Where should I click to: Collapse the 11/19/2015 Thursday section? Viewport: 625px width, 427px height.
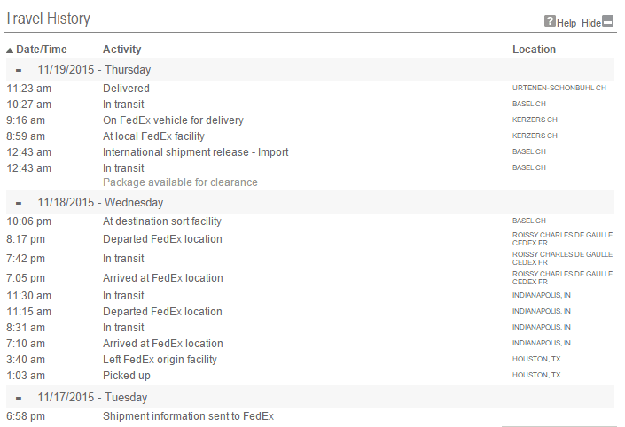point(19,71)
